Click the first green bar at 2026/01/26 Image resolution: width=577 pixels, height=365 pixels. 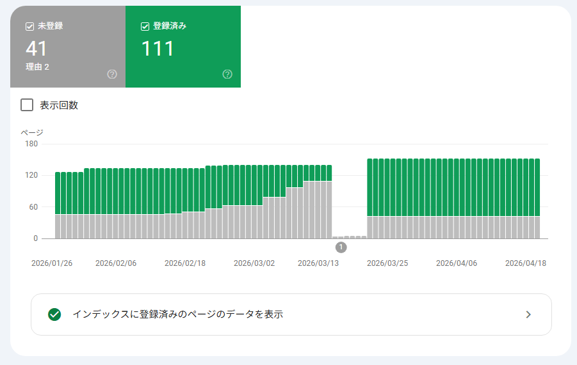tap(58, 192)
